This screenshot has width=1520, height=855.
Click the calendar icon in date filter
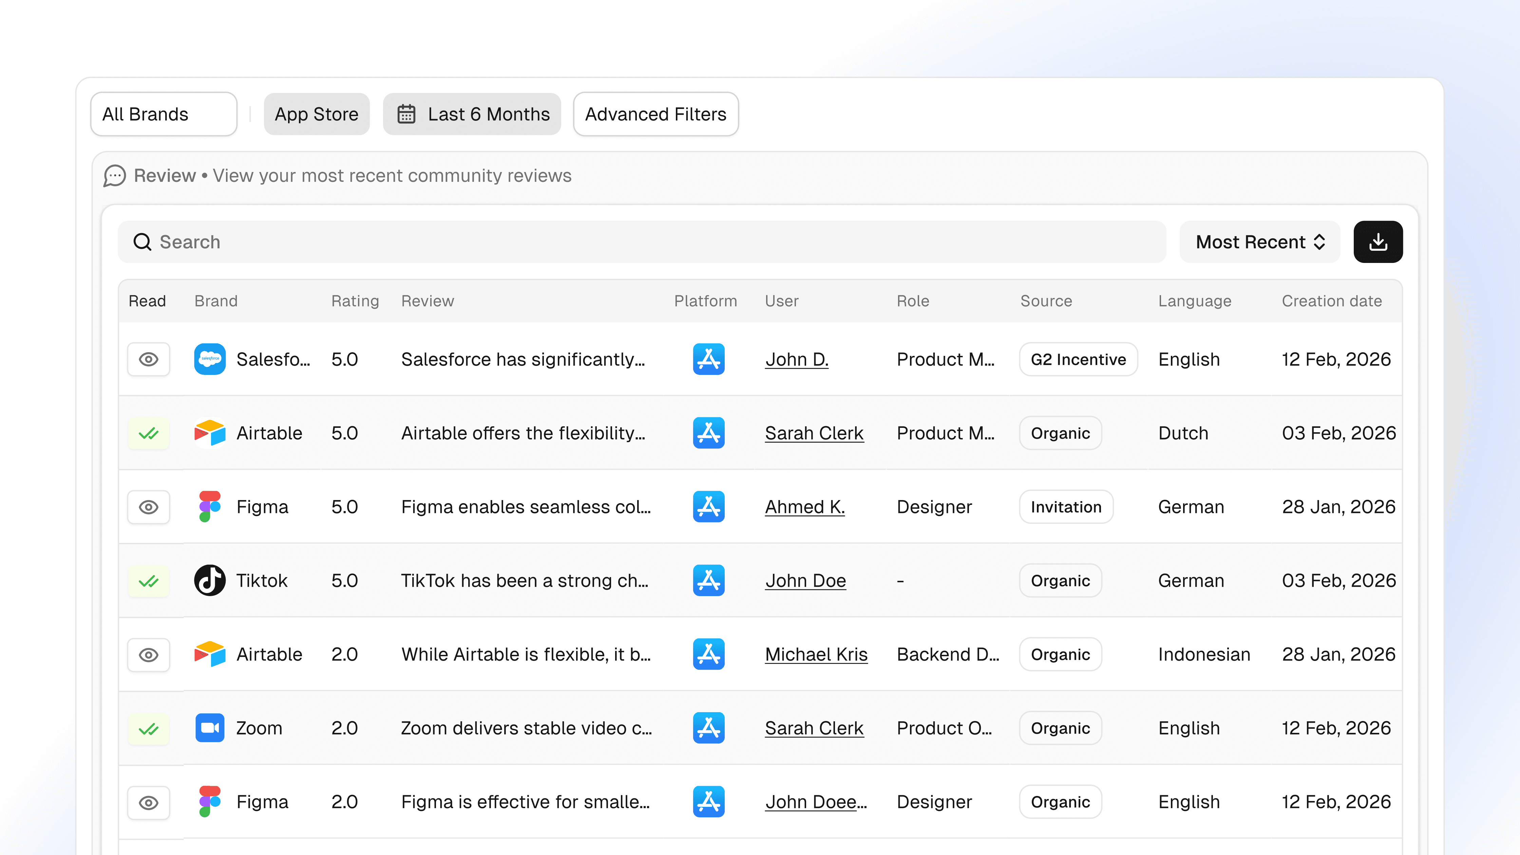[406, 114]
